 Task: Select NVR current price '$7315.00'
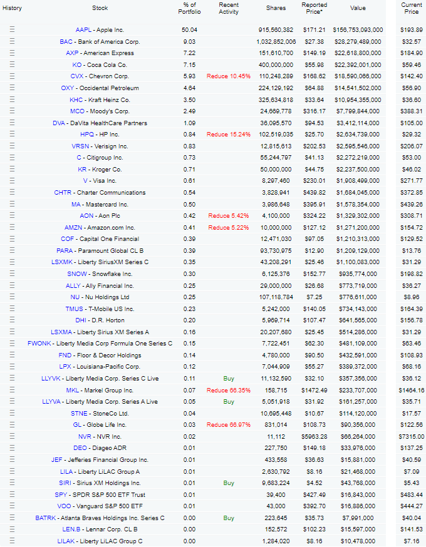412,436
